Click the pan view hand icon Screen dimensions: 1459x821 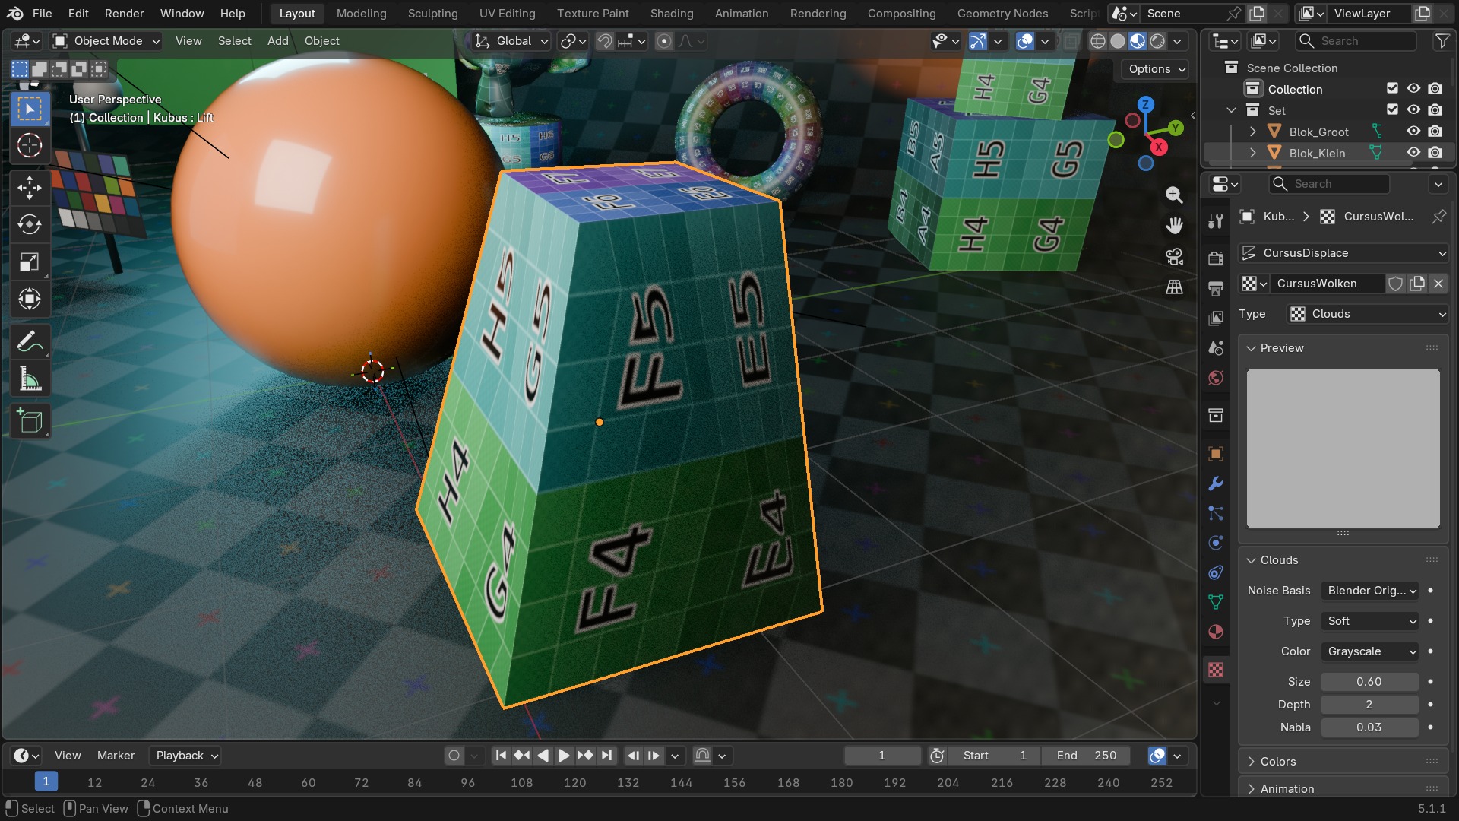(1174, 226)
